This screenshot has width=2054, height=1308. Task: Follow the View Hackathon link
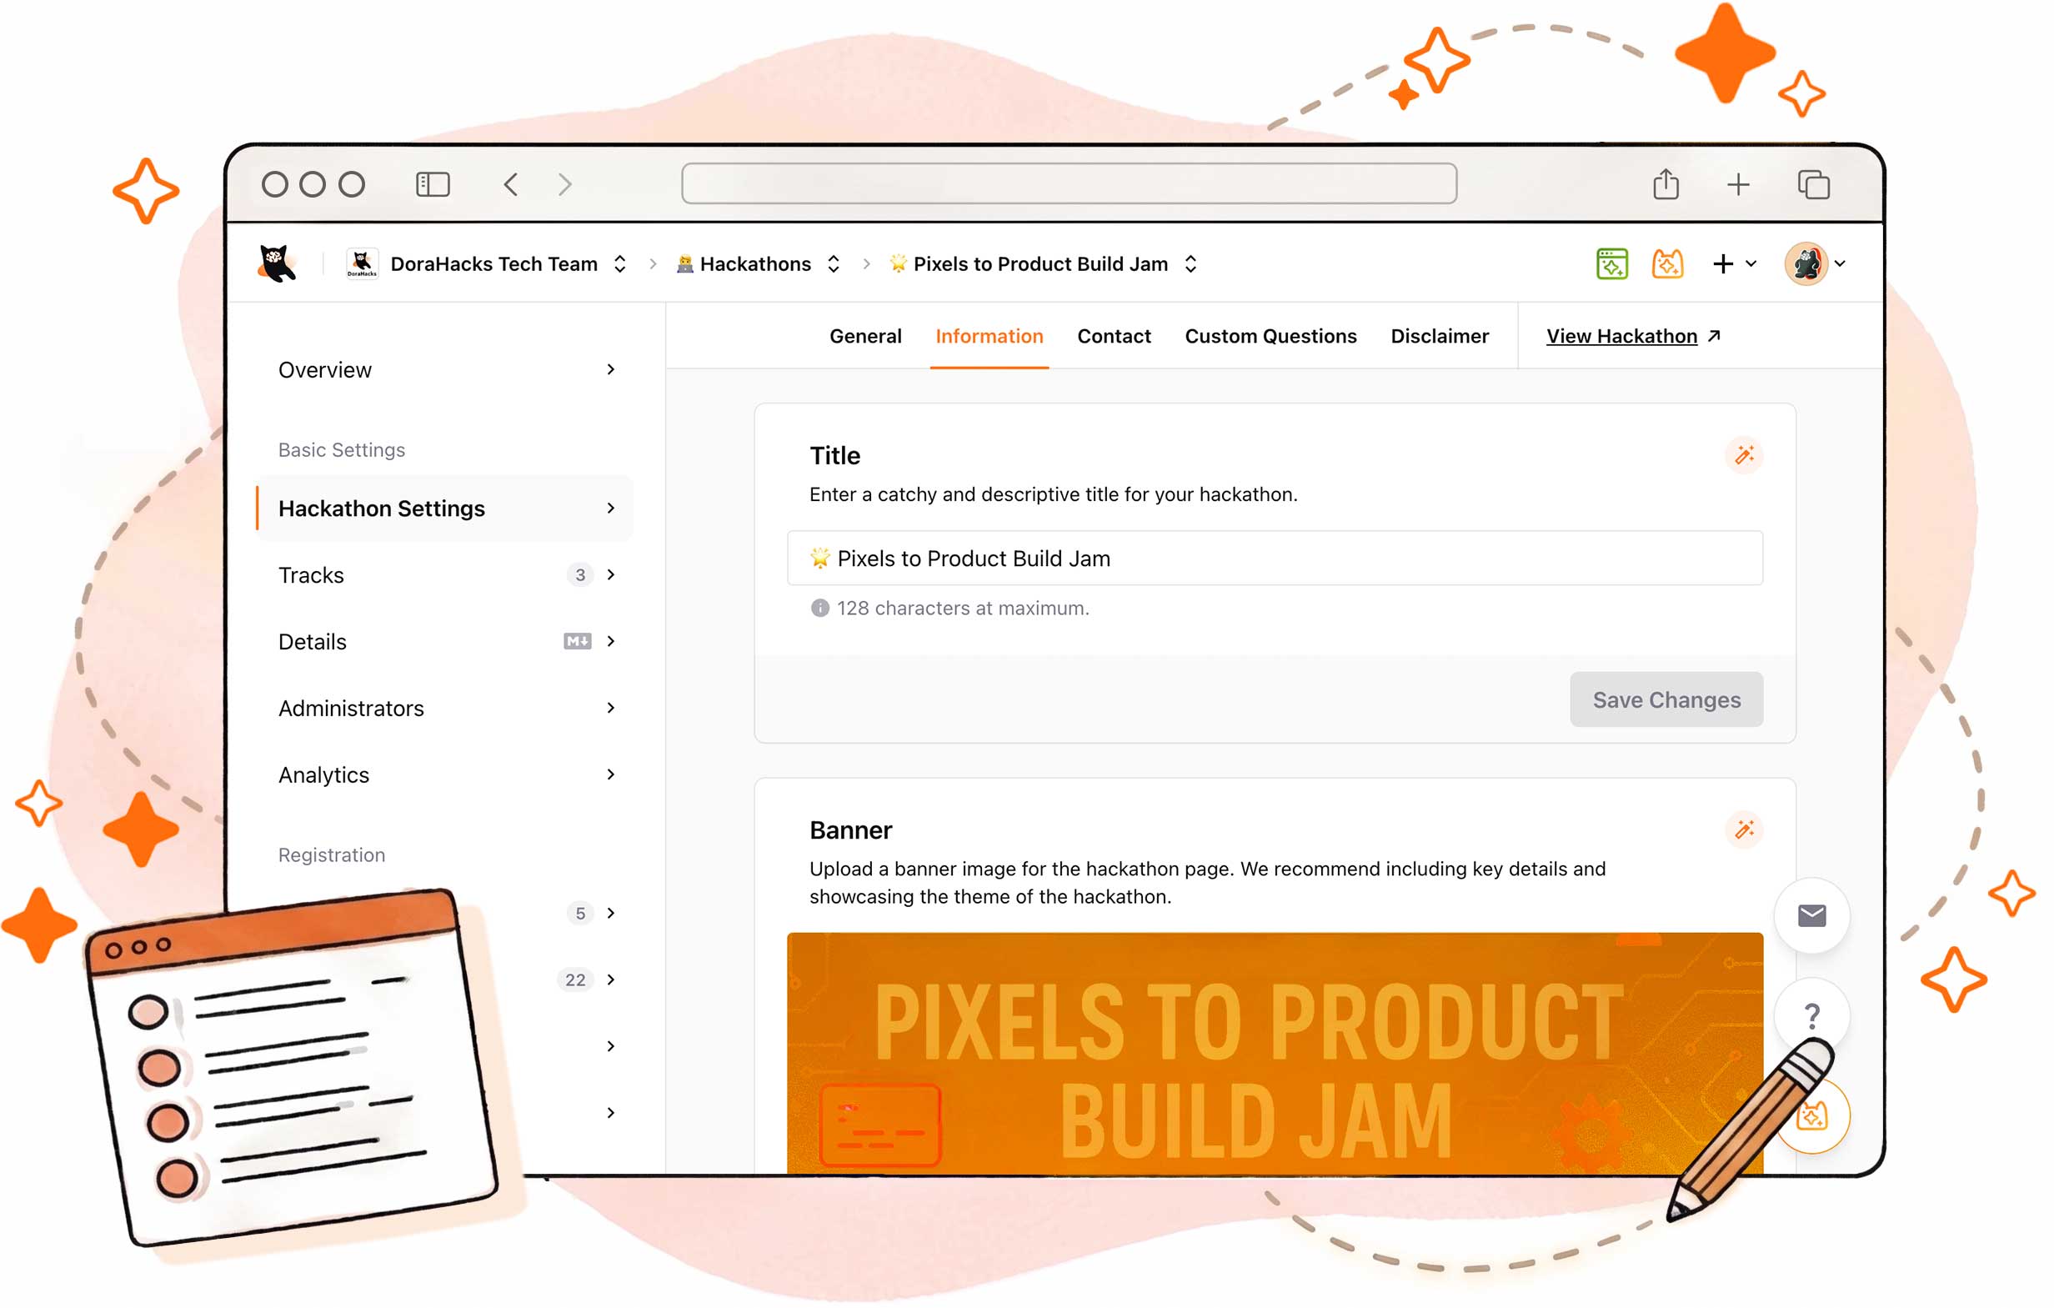[x=1635, y=336]
